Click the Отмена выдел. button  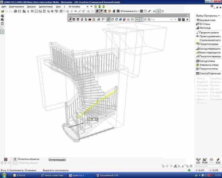[x=57, y=159]
